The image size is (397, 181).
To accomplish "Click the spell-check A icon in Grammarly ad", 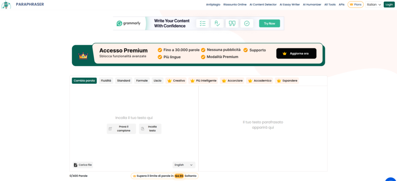I will 217,24.
